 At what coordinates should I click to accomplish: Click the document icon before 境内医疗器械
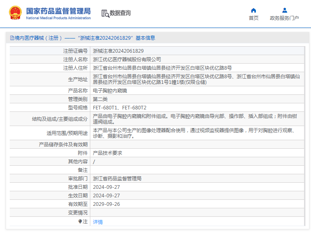pyautogui.click(x=12, y=38)
